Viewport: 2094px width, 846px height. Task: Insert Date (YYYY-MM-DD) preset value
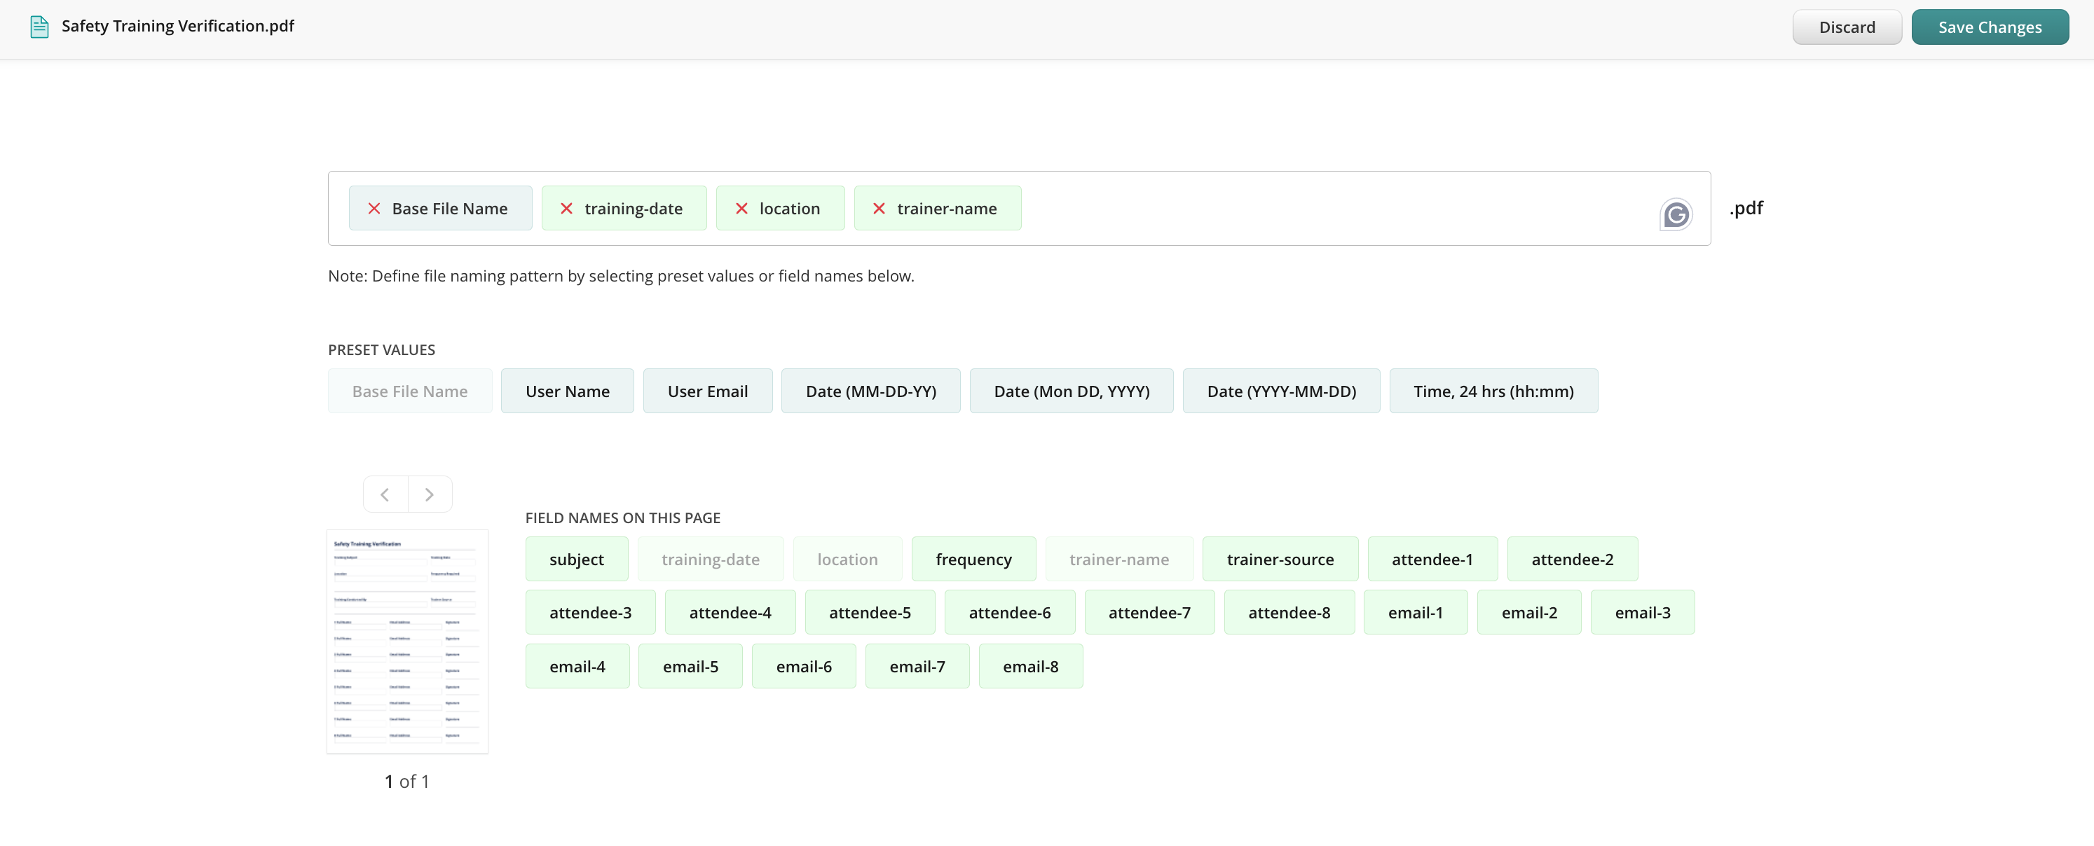(1280, 391)
